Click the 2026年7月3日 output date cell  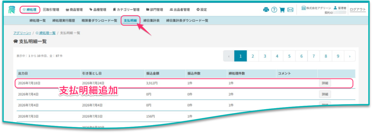coord(28,116)
